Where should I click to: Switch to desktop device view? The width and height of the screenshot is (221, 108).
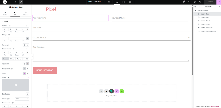click(x=117, y=2)
